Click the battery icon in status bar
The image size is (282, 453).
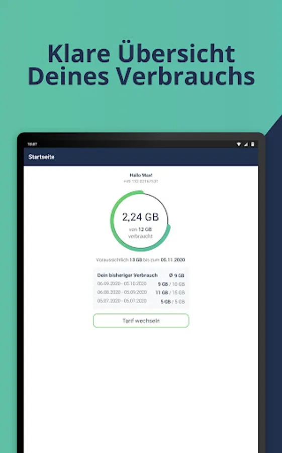[252, 144]
